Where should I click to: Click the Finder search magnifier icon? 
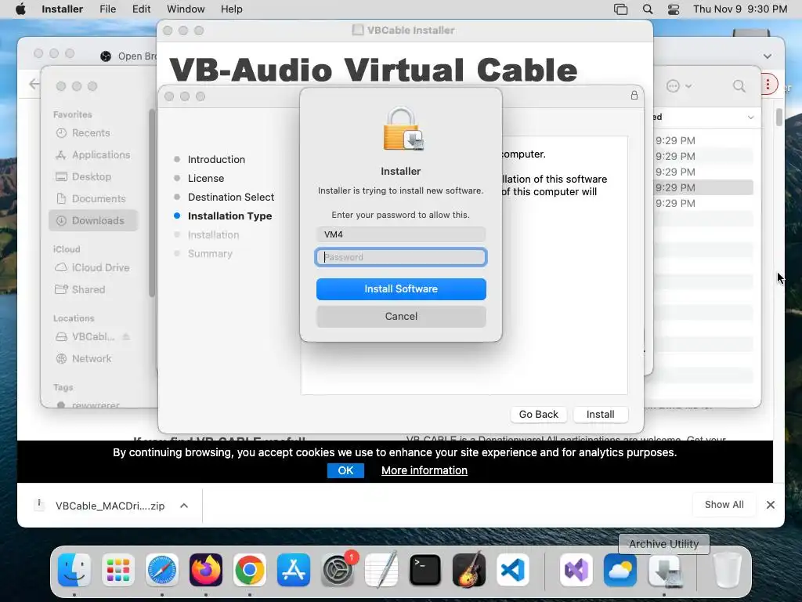coord(739,86)
